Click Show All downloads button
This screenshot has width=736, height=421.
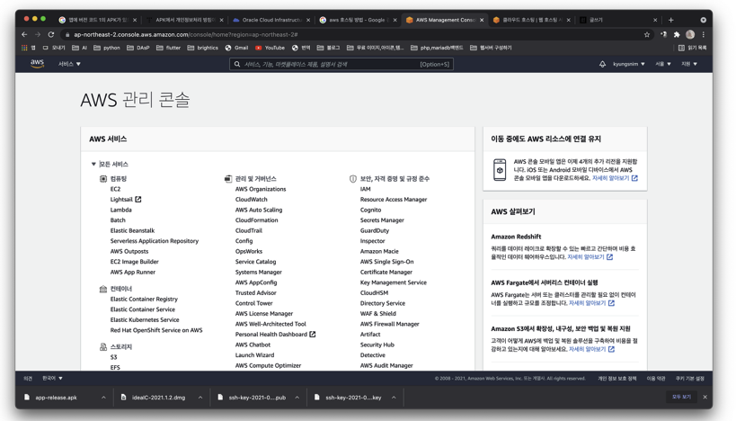pos(681,397)
